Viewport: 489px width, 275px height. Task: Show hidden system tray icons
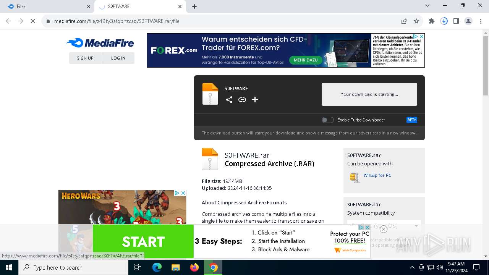(x=412, y=267)
